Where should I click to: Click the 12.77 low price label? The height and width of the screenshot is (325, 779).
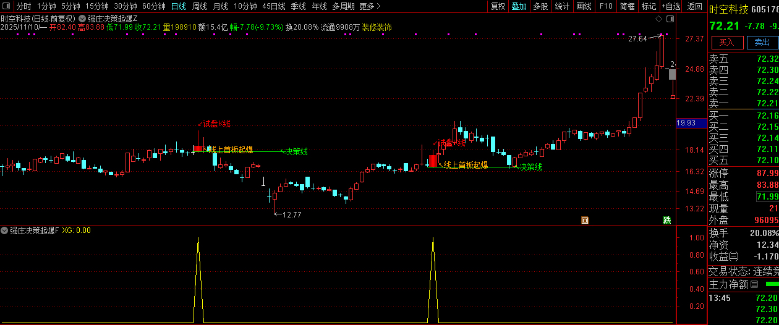tap(291, 215)
